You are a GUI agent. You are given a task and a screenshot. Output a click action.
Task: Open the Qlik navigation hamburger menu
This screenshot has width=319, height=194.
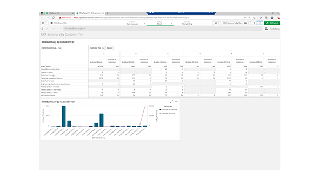click(44, 23)
